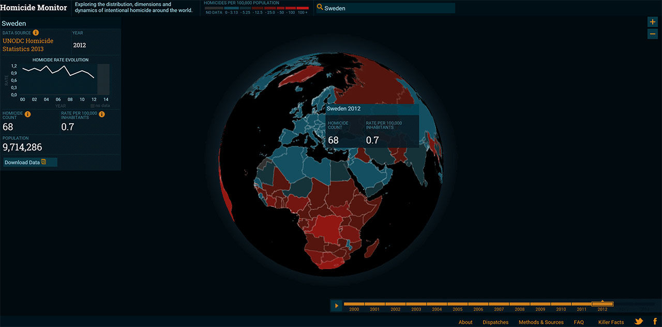Screen dimensions: 662x327
Task: Open the Dispatches page
Action: coord(495,322)
